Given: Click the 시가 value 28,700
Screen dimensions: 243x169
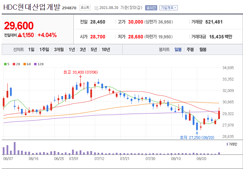Looking at the screenshot, I should pyautogui.click(x=98, y=37).
